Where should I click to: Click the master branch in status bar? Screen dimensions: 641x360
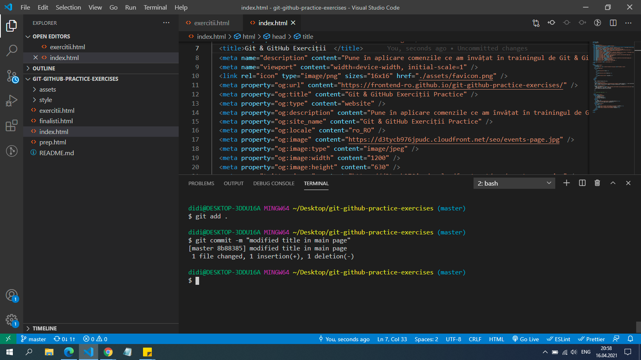point(34,339)
